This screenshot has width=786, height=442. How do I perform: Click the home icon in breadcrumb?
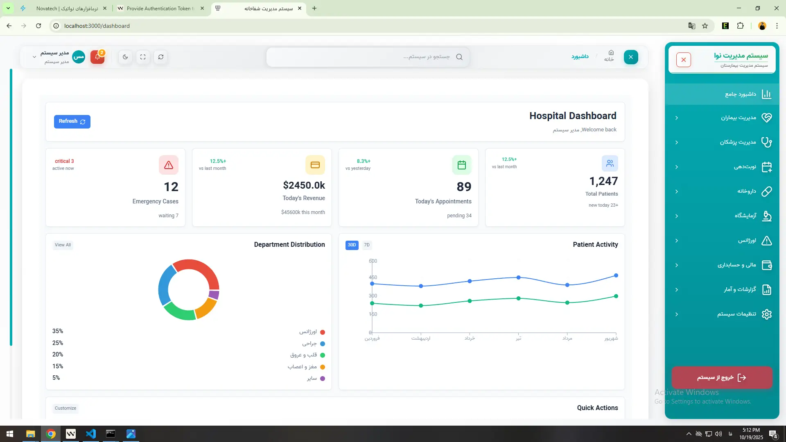coord(611,53)
